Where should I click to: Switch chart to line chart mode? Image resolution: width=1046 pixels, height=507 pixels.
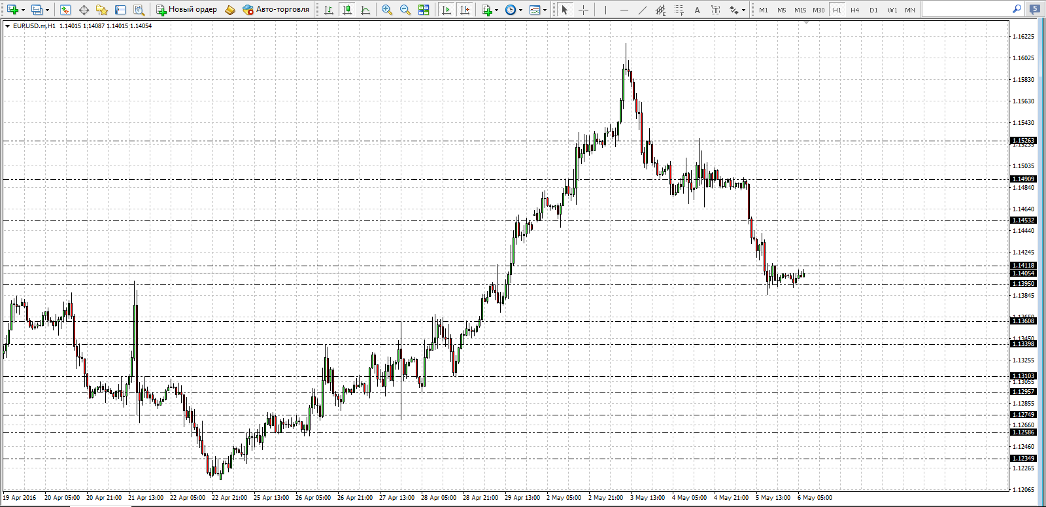tap(365, 10)
